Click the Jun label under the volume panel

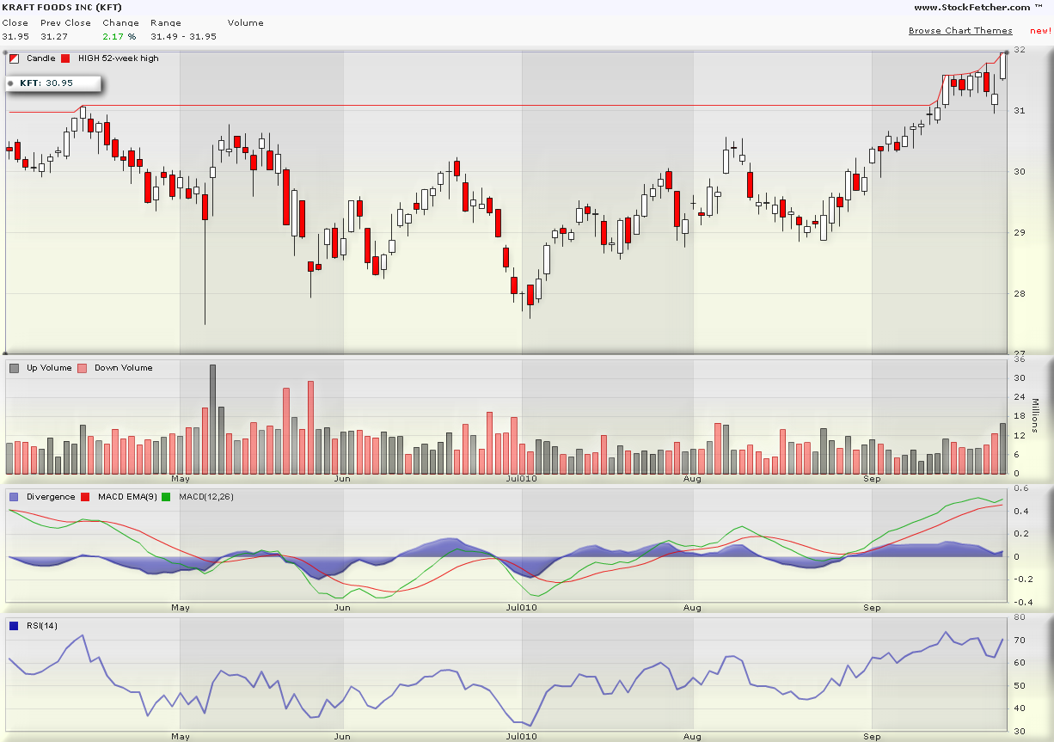(x=342, y=479)
